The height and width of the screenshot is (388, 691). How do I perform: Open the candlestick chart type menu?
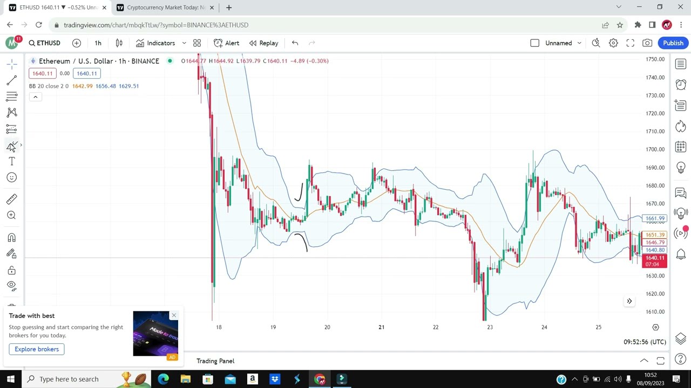119,43
